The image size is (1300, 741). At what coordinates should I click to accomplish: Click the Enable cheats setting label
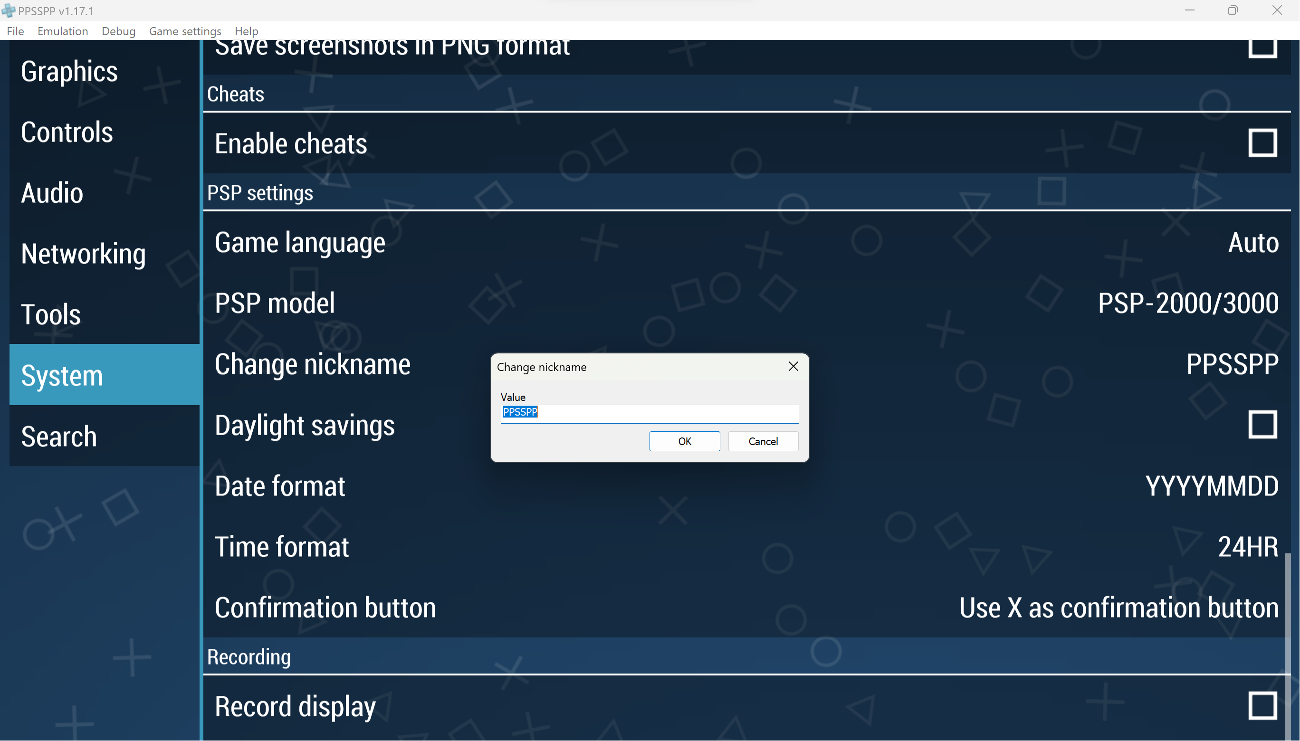point(291,143)
